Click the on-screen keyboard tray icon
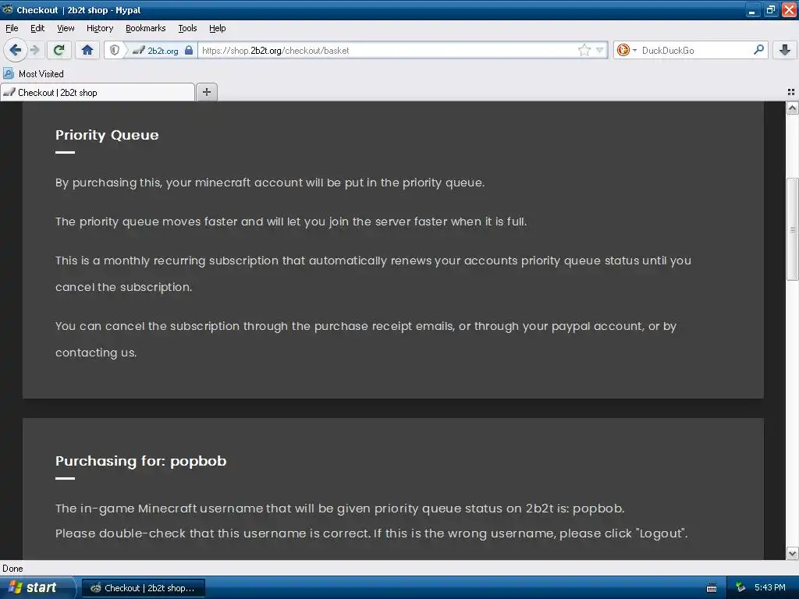The height and width of the screenshot is (599, 799). click(712, 588)
